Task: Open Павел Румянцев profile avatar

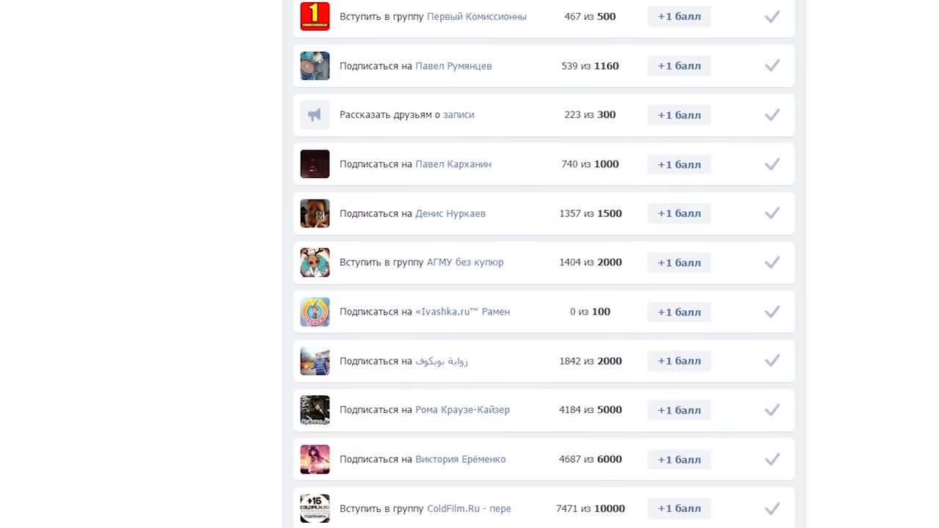Action: click(x=315, y=66)
